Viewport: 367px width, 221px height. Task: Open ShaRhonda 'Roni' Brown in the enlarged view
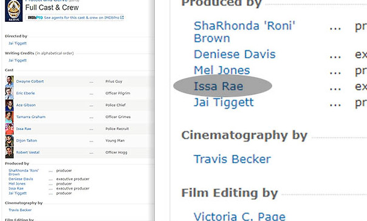(244, 32)
